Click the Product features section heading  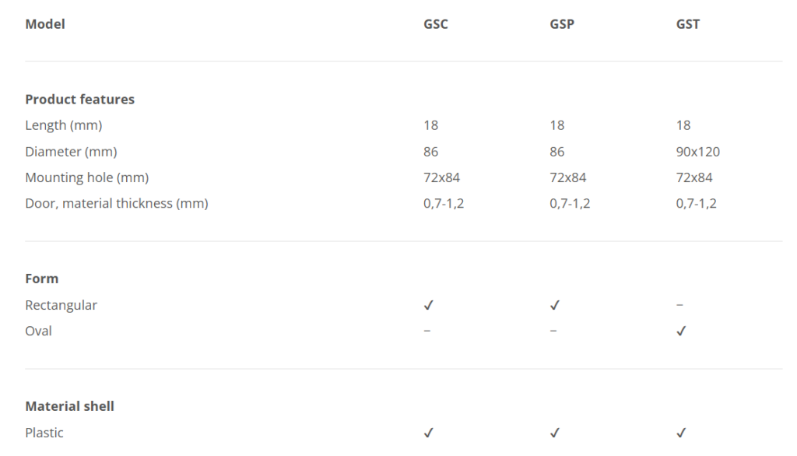click(x=79, y=100)
